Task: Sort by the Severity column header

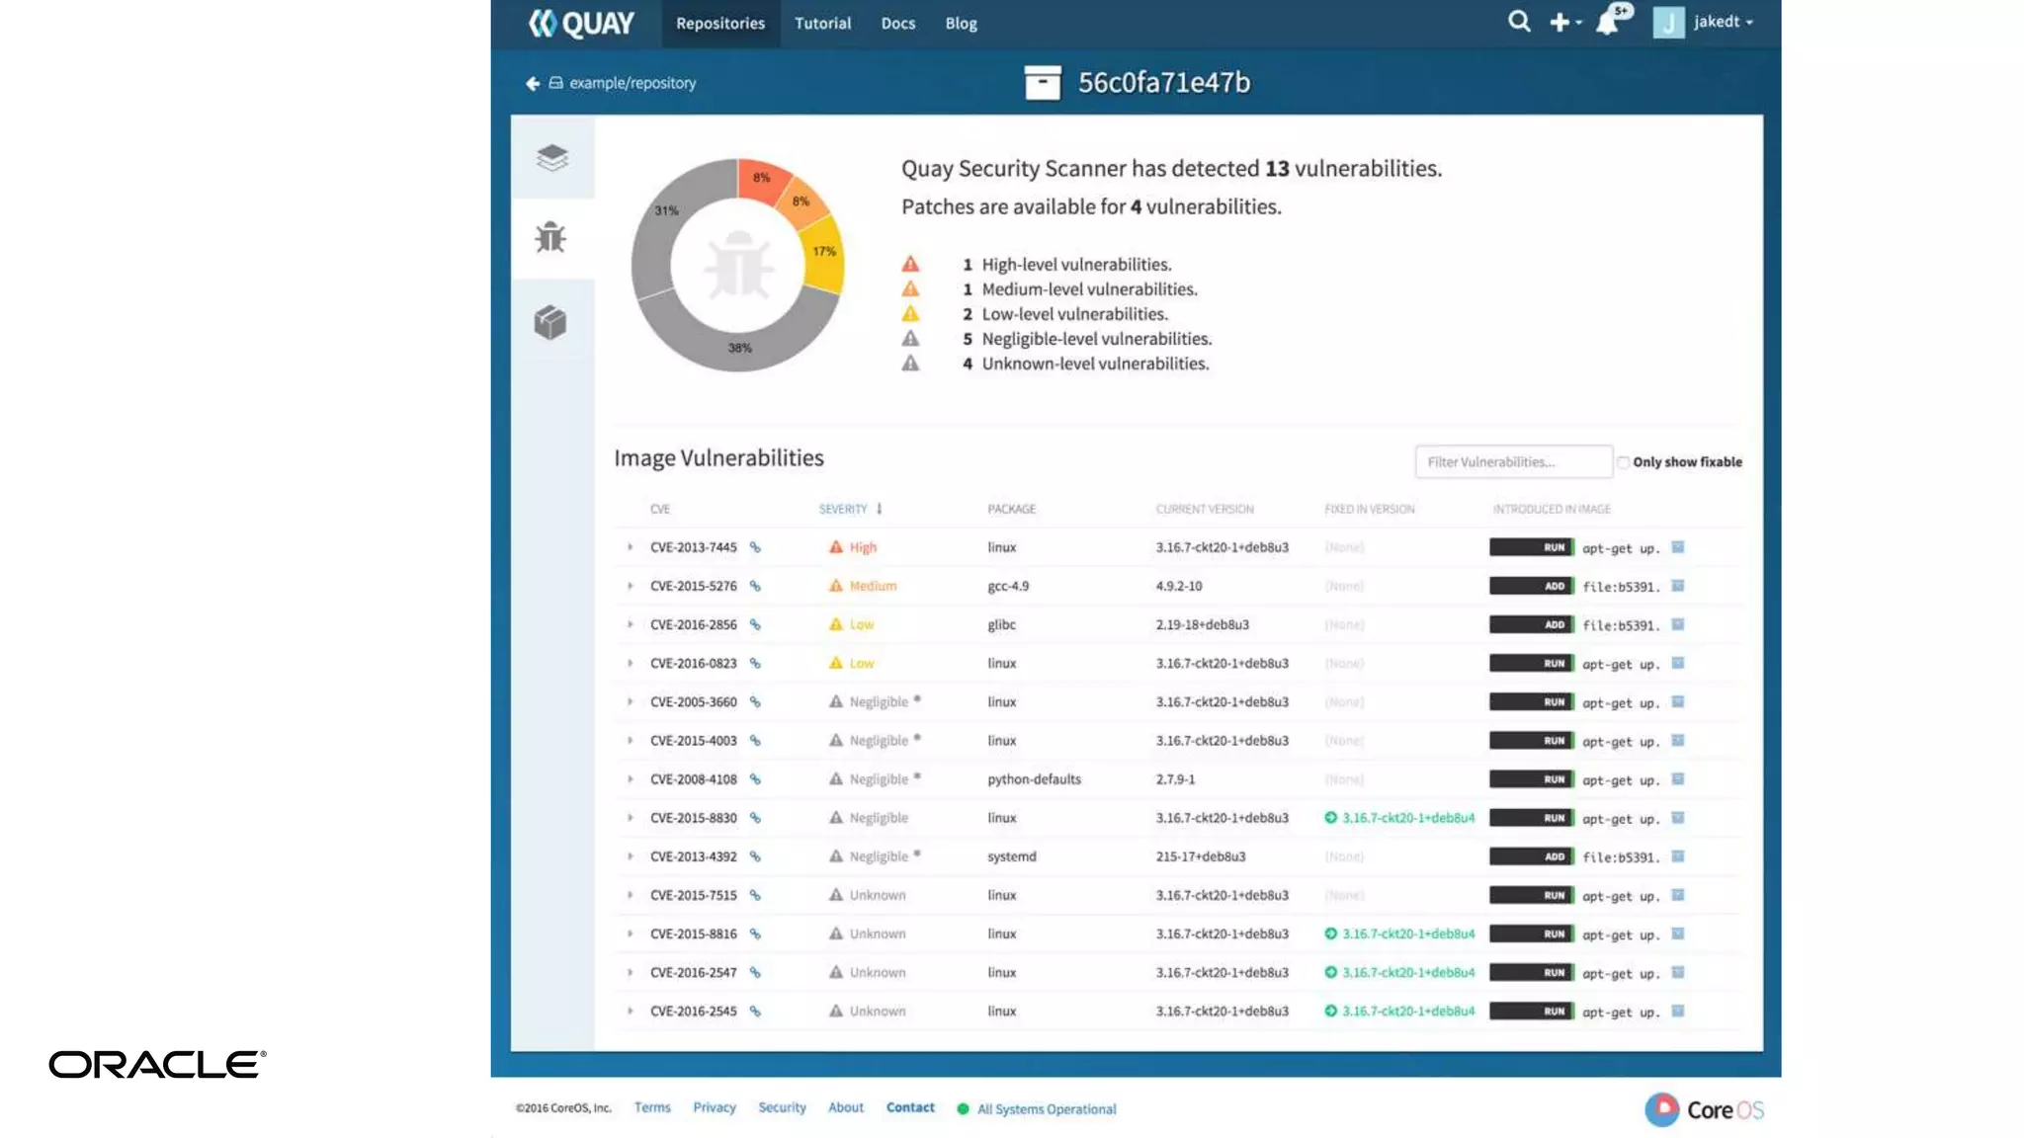Action: tap(843, 509)
